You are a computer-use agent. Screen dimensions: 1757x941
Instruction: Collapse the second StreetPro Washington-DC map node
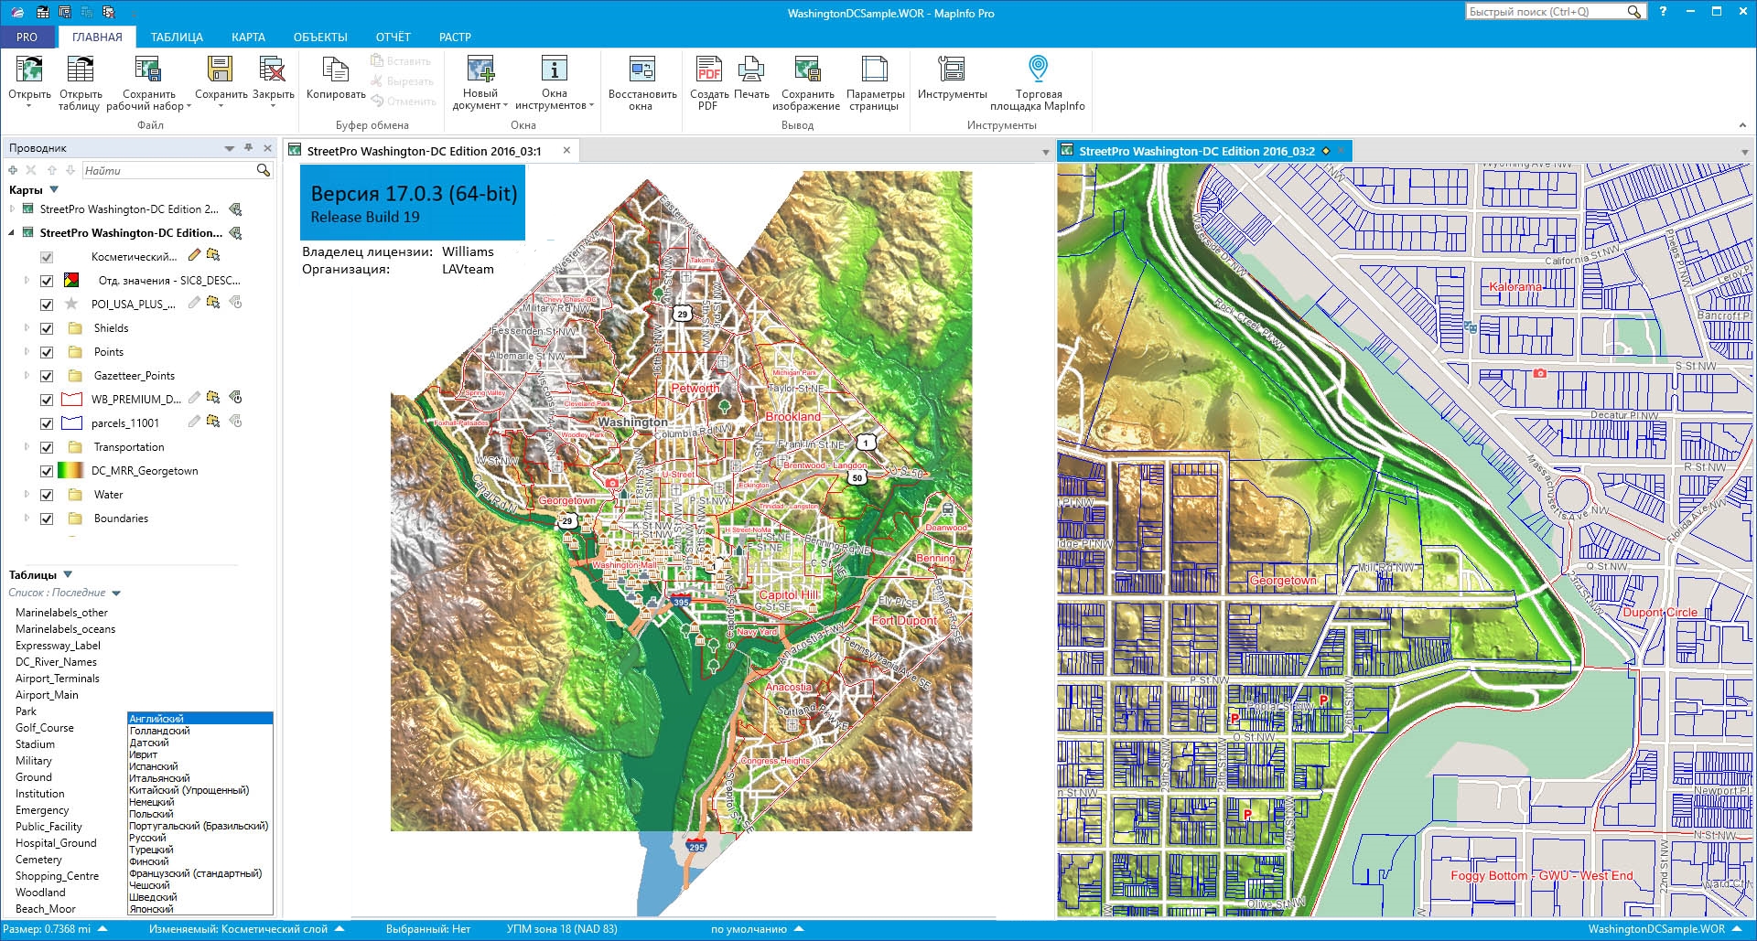(12, 233)
